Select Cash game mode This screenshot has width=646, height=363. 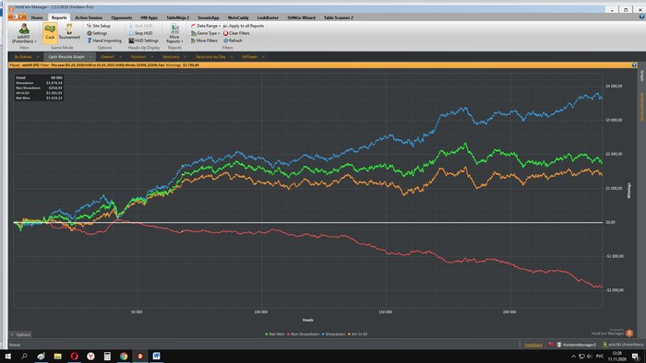[50, 33]
